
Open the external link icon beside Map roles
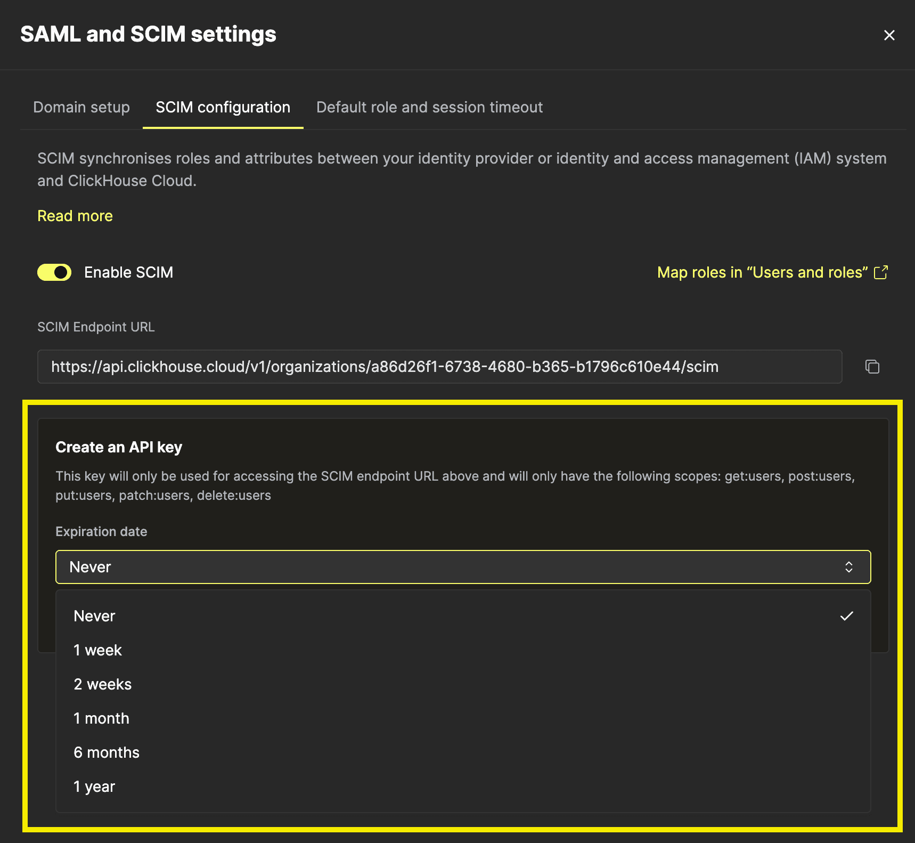pos(881,272)
